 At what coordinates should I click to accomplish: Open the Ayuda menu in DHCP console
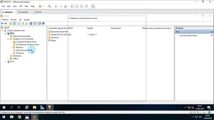27,20
